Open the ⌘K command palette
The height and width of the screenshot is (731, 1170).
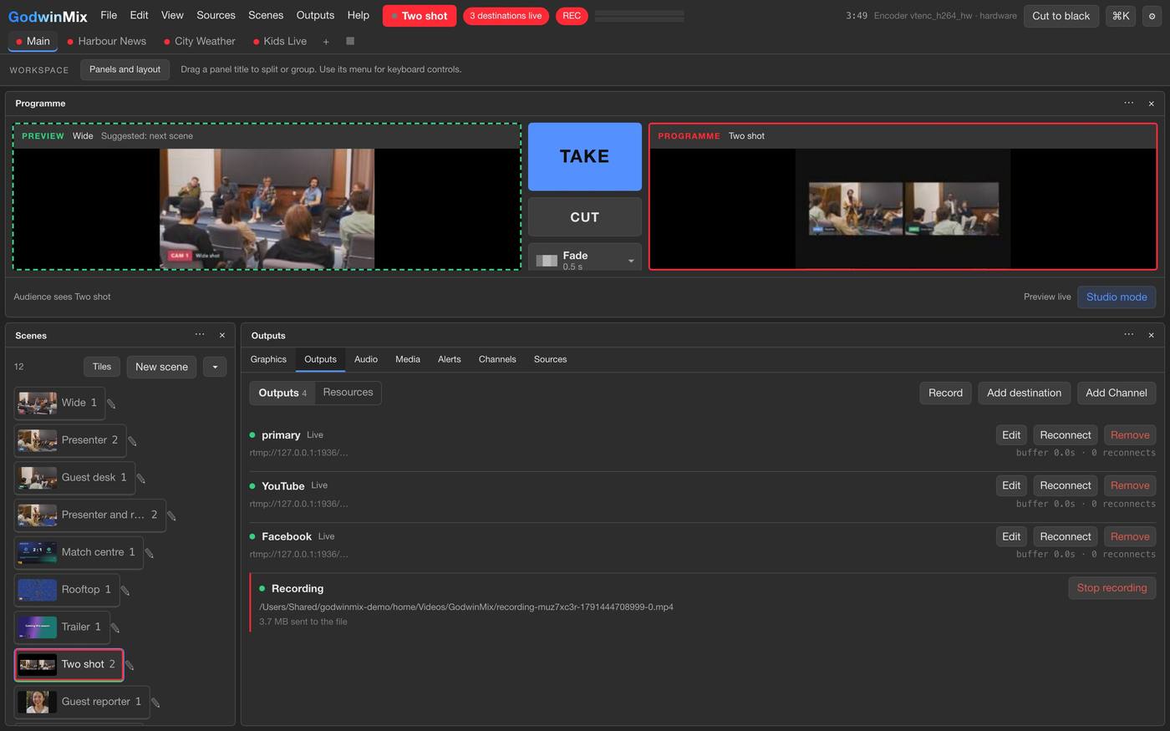tap(1121, 16)
